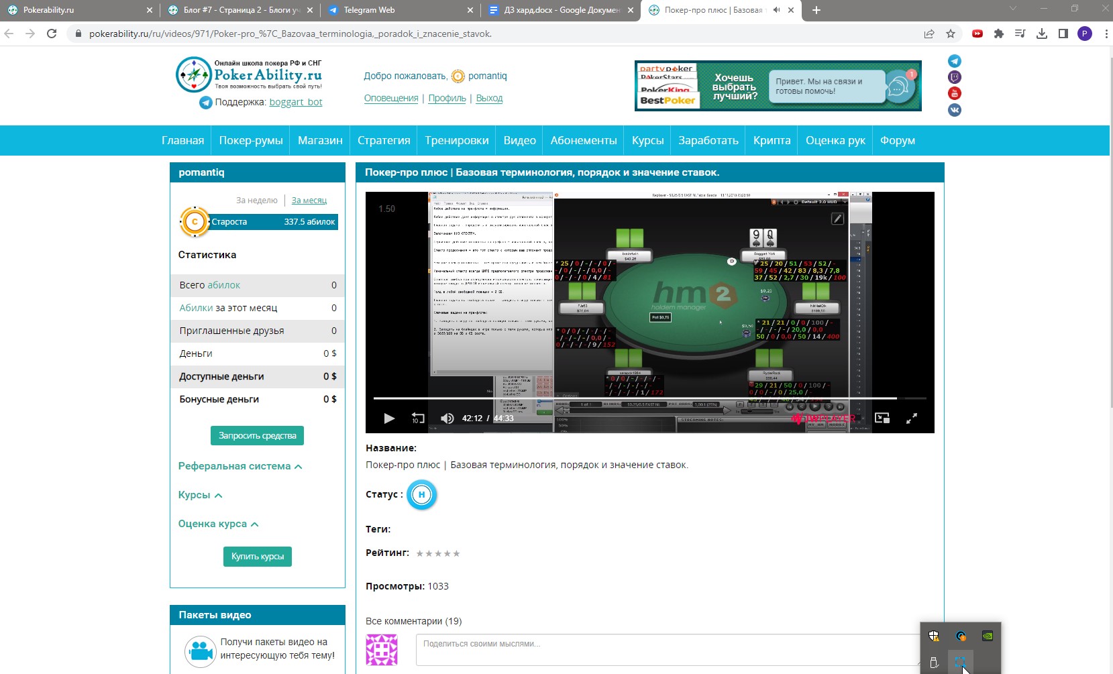Open the Windows Security tray icon
Image resolution: width=1113 pixels, height=674 pixels.
pyautogui.click(x=934, y=636)
